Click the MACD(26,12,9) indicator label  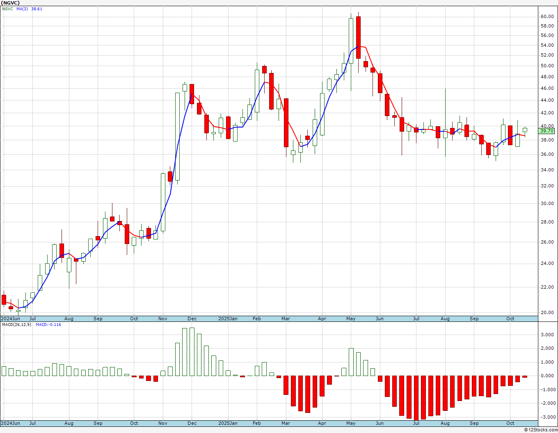(16, 325)
